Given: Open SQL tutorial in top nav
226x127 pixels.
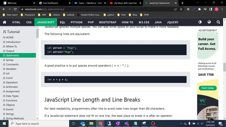Looking at the screenshot, I should pyautogui.click(x=63, y=22).
